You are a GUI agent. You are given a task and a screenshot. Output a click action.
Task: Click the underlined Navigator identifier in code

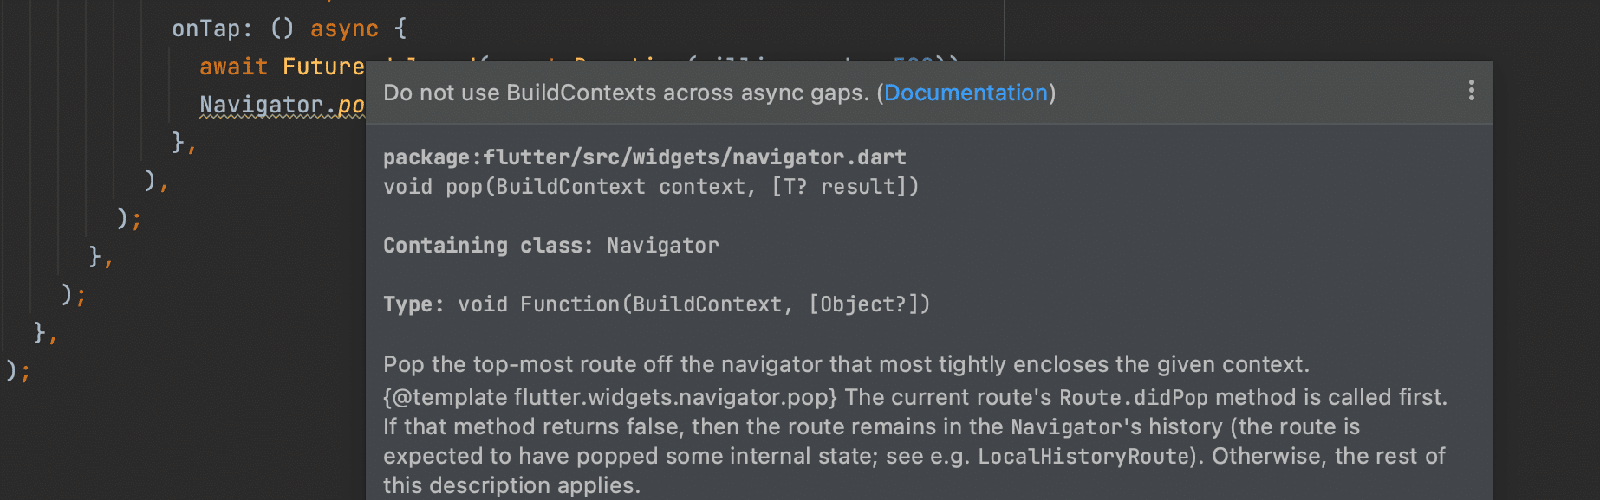point(261,105)
